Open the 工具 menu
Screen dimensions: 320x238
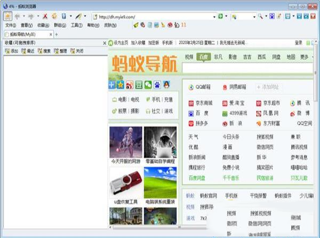click(x=76, y=25)
